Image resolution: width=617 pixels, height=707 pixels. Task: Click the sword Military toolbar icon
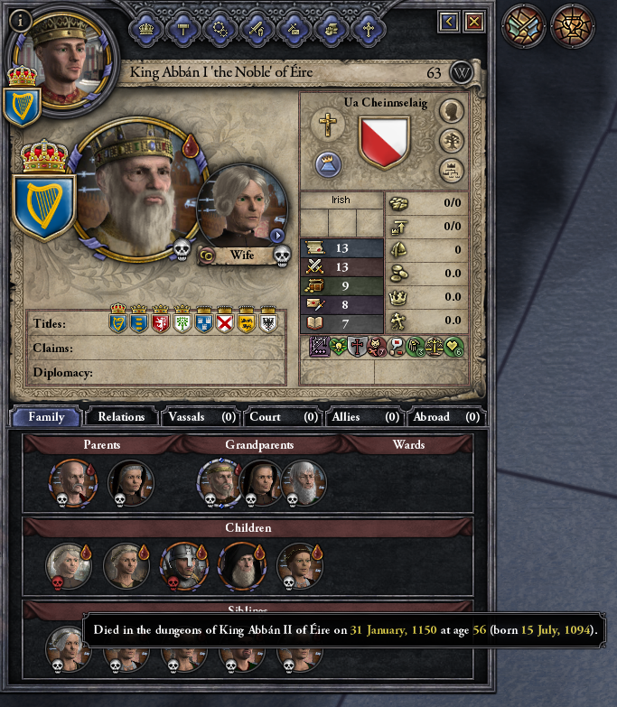coord(257,30)
